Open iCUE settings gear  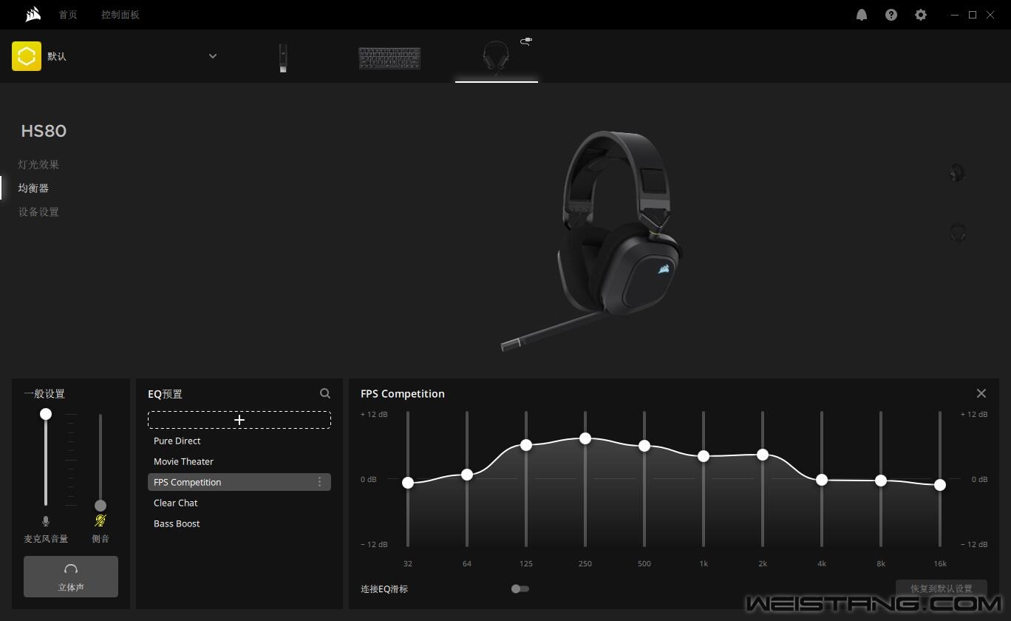[x=921, y=15]
